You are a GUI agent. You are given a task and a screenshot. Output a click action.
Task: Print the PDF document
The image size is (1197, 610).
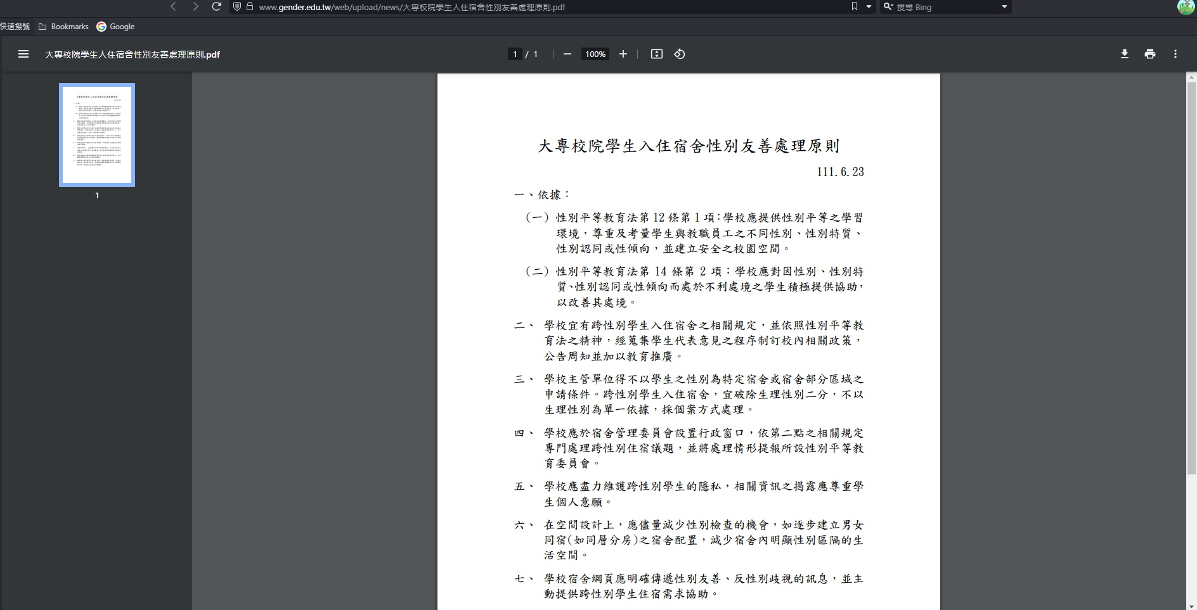pyautogui.click(x=1150, y=54)
